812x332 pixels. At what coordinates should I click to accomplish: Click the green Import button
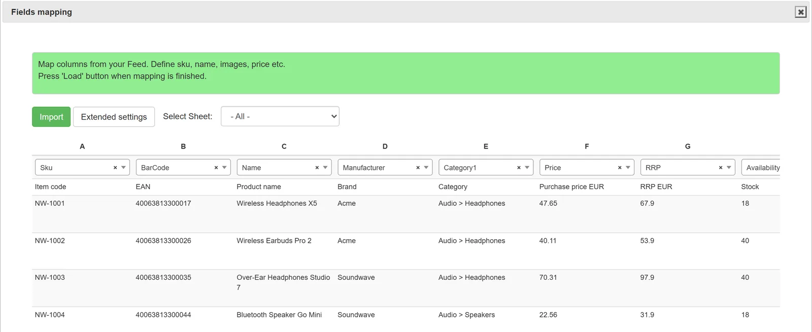(51, 117)
